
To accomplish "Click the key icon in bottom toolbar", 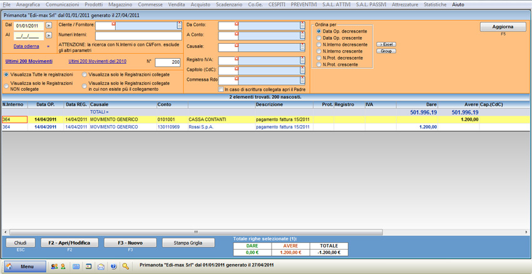I will pos(126,266).
